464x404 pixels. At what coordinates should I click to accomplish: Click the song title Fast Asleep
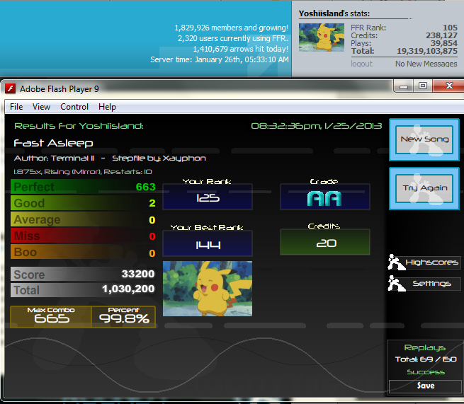pyautogui.click(x=53, y=144)
